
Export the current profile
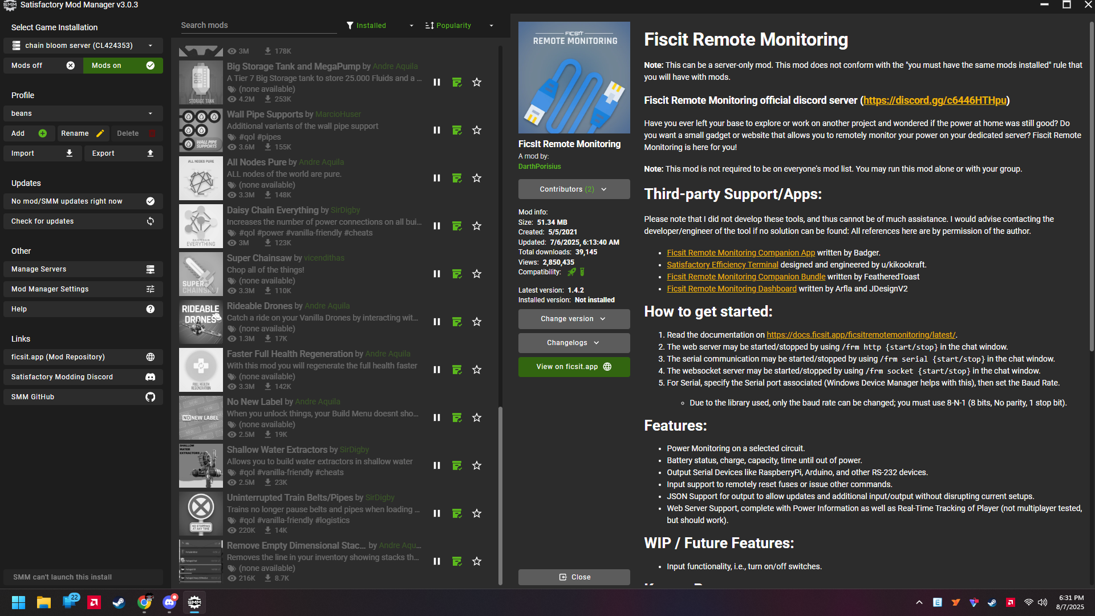[123, 153]
